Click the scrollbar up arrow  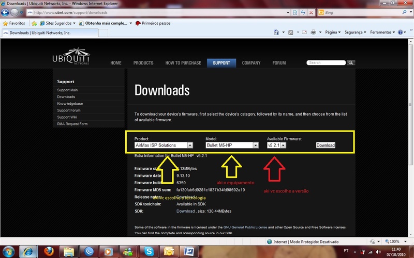[410, 42]
